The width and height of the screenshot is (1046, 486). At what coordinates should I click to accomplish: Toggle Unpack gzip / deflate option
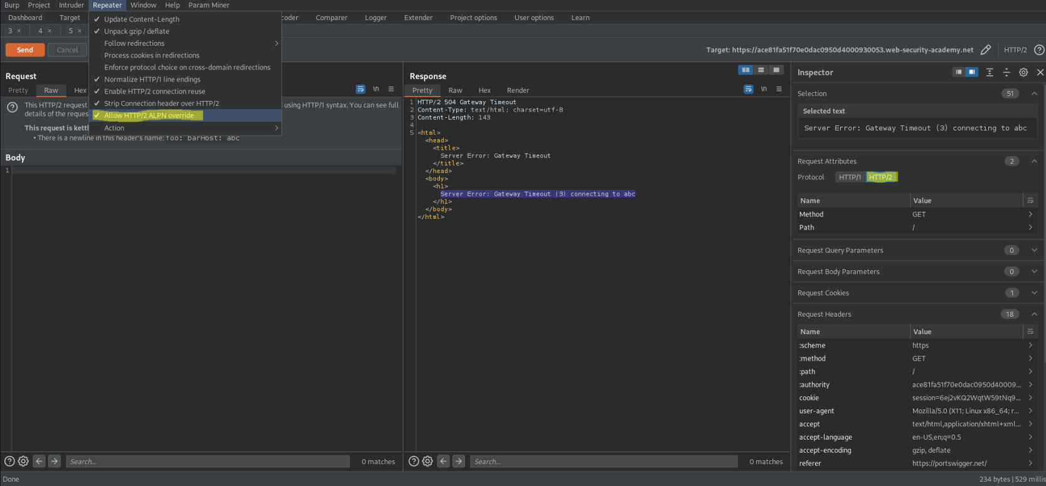pyautogui.click(x=185, y=31)
